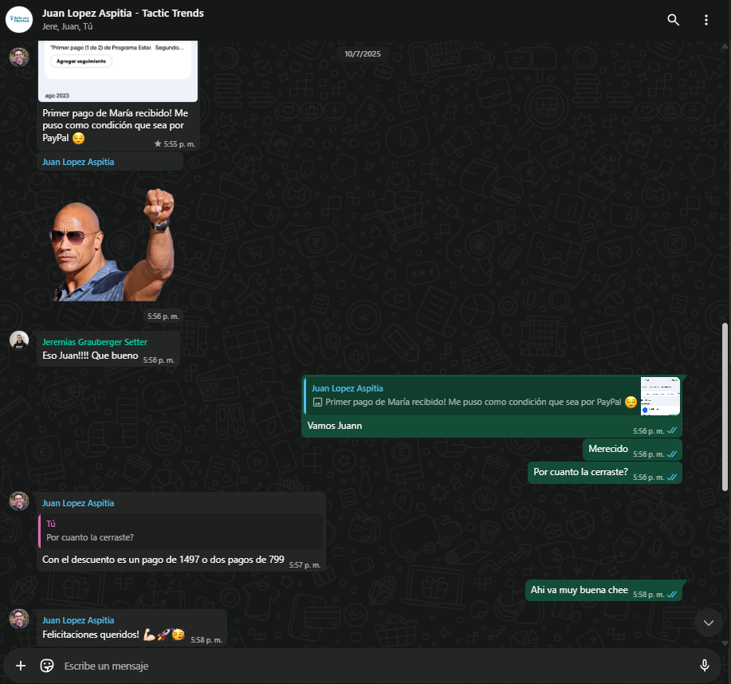The width and height of the screenshot is (731, 684).
Task: Click Juan's avatar beside Felicitaciones message
Action: (x=19, y=619)
